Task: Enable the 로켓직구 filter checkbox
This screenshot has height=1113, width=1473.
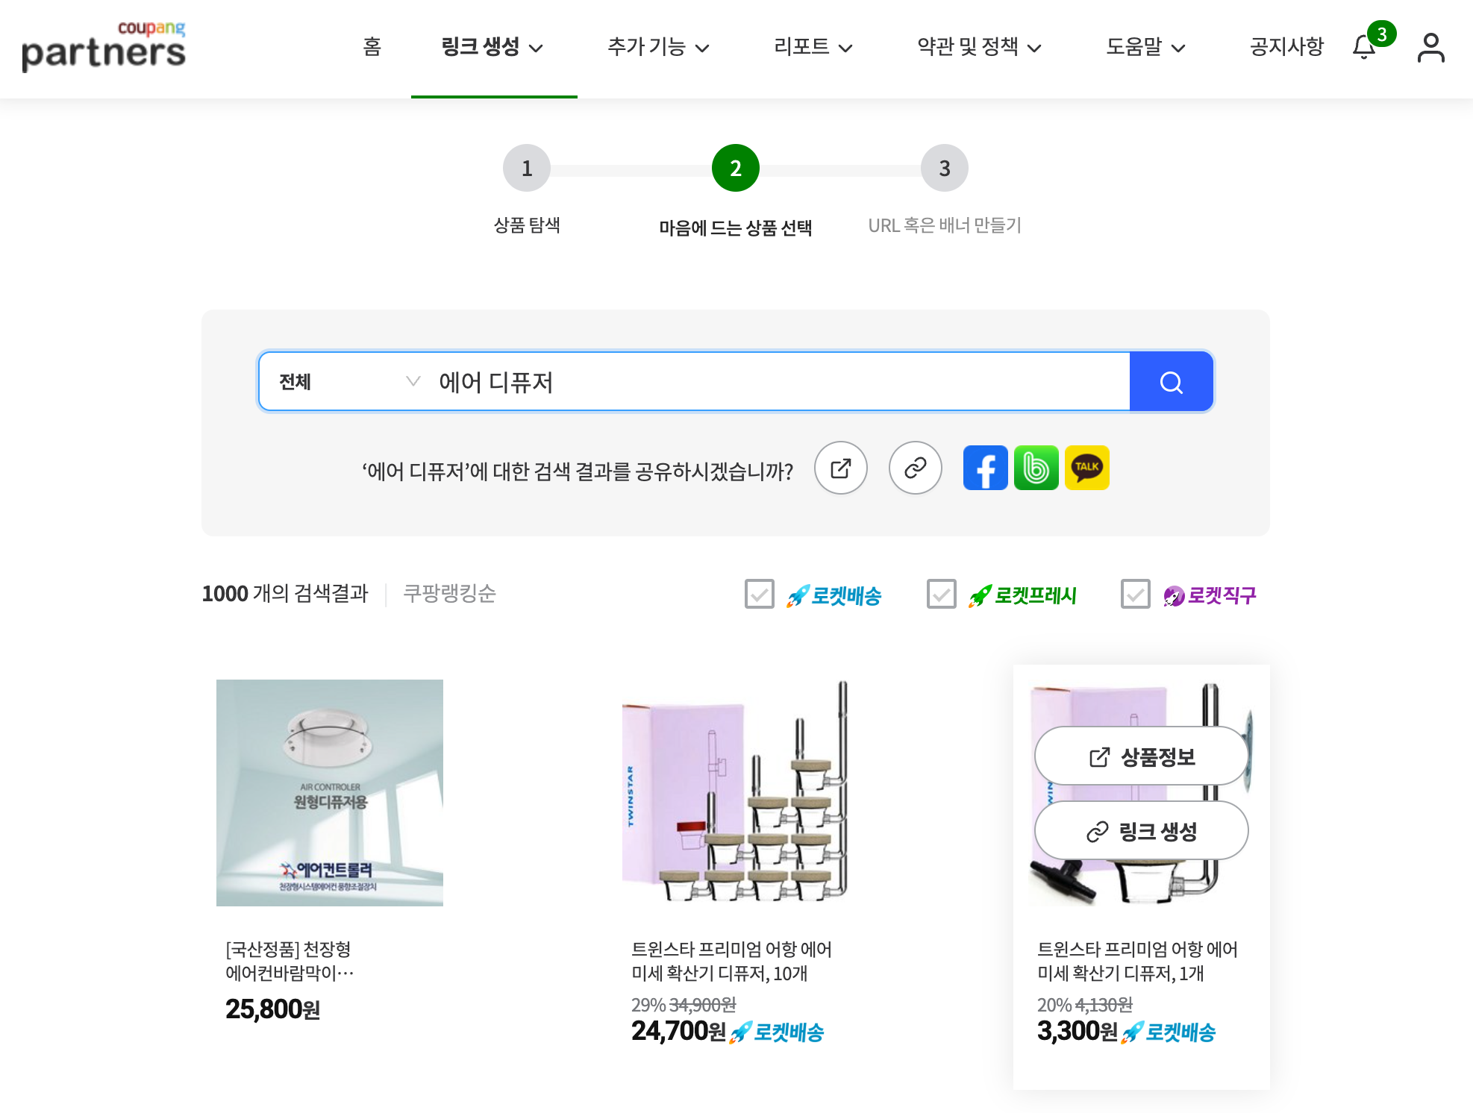Action: click(1135, 595)
